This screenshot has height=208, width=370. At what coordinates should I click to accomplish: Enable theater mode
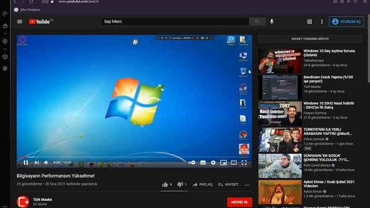point(234,162)
